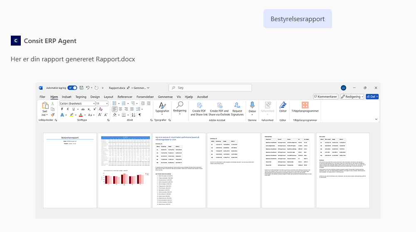Open the Filer menu
Viewport: 416px width, 232px height.
pos(42,97)
